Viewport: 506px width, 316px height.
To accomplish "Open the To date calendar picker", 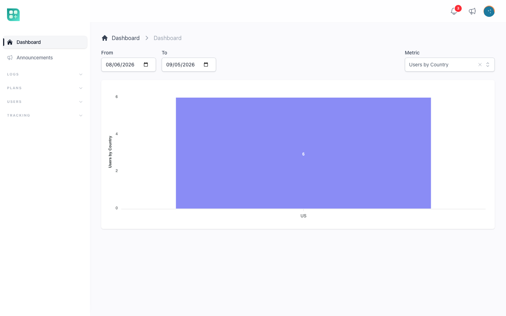I will coord(206,65).
